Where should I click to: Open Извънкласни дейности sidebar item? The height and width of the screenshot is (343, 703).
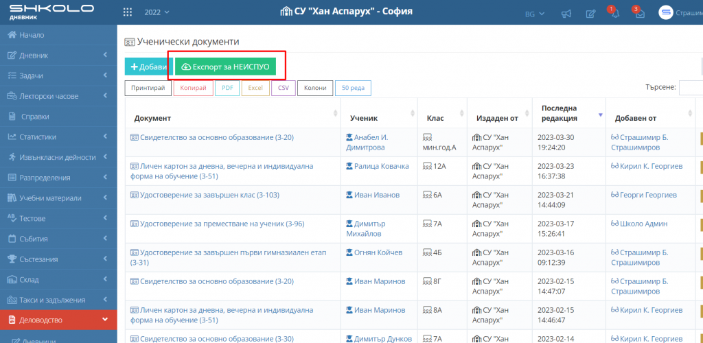point(58,157)
